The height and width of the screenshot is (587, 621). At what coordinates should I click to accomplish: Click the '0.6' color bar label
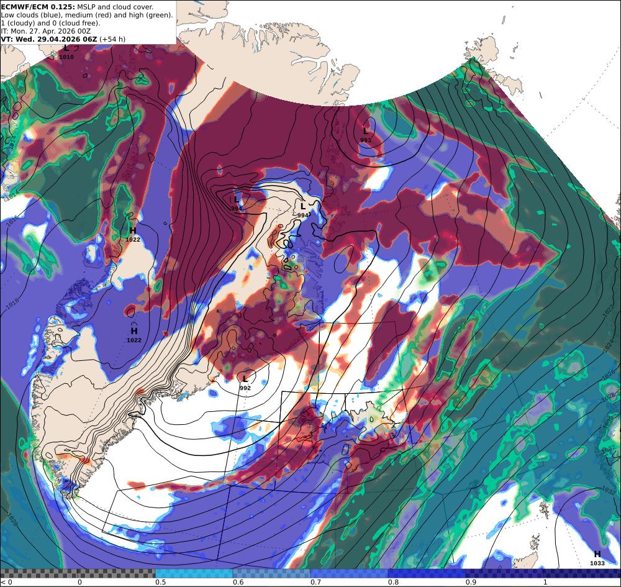tap(238, 582)
